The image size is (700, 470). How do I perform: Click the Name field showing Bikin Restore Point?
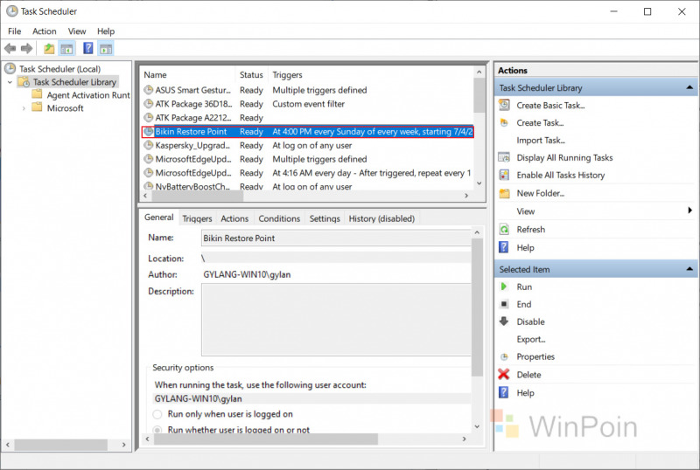coord(336,238)
